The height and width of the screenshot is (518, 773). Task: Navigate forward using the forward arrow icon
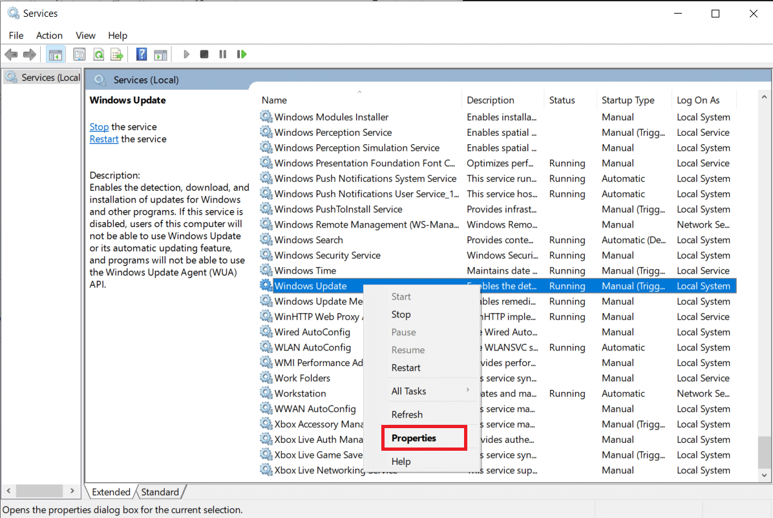pos(29,54)
